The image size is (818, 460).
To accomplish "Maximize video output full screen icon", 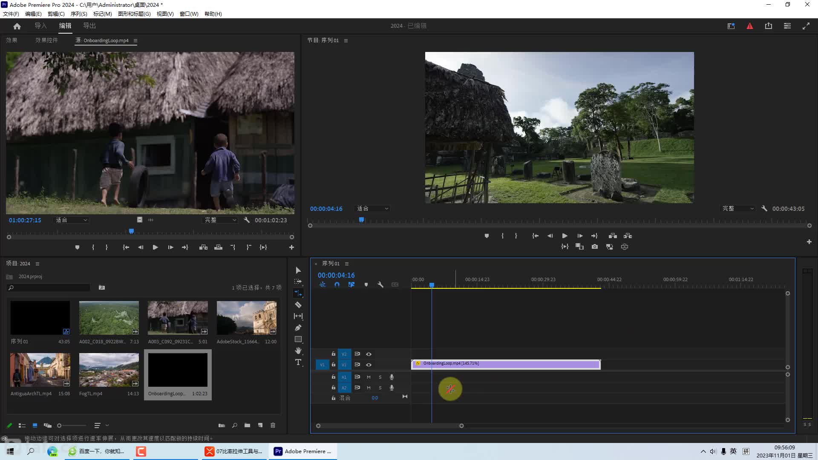I will [806, 26].
